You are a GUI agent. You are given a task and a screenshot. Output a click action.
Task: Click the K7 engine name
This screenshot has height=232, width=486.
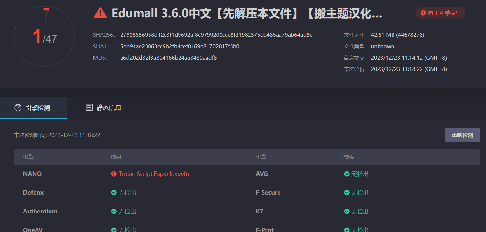click(x=259, y=212)
